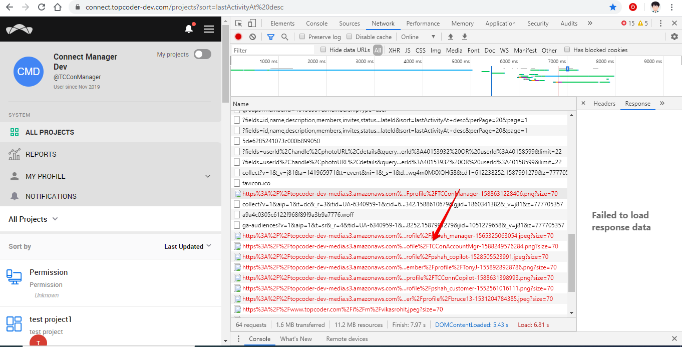The image size is (682, 347).
Task: Open the Performance tab
Action: [423, 23]
